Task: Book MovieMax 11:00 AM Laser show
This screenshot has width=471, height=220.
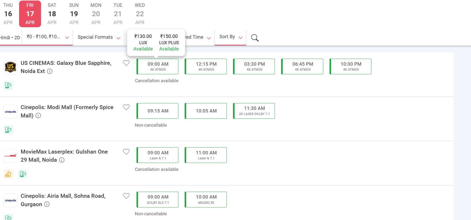Action: click(206, 155)
